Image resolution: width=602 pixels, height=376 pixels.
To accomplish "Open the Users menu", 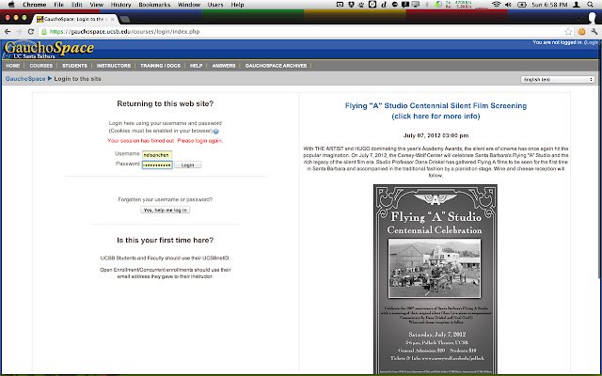I will point(215,5).
